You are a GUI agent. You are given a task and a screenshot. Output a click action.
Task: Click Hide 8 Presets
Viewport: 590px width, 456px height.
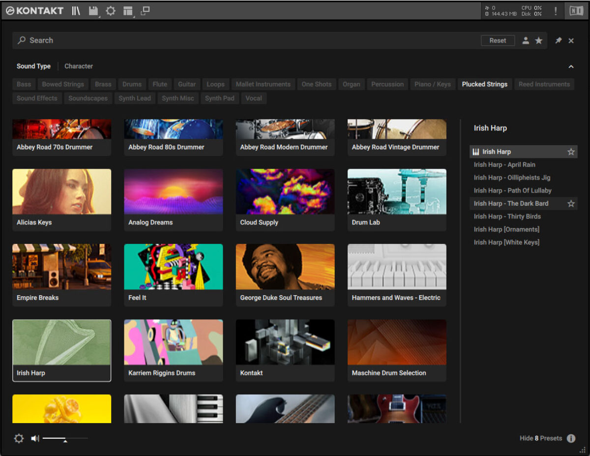point(541,438)
